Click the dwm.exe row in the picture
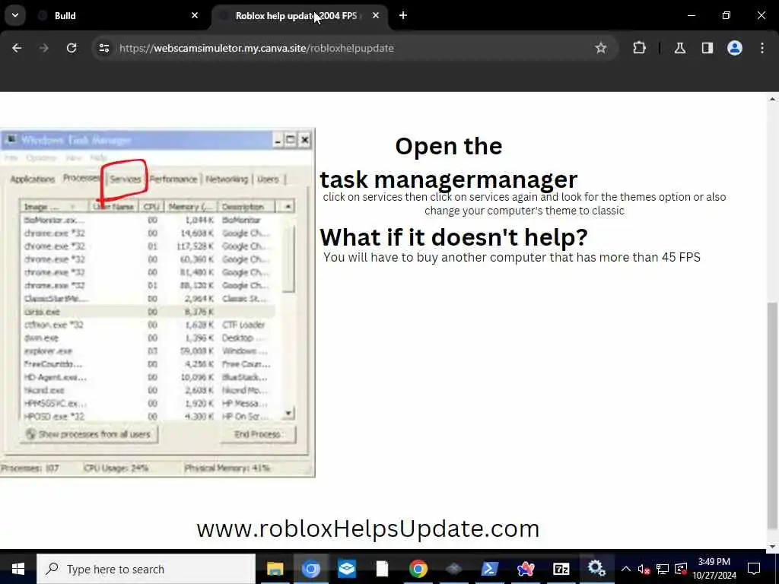Viewport: 779px width, 584px height. pos(148,338)
